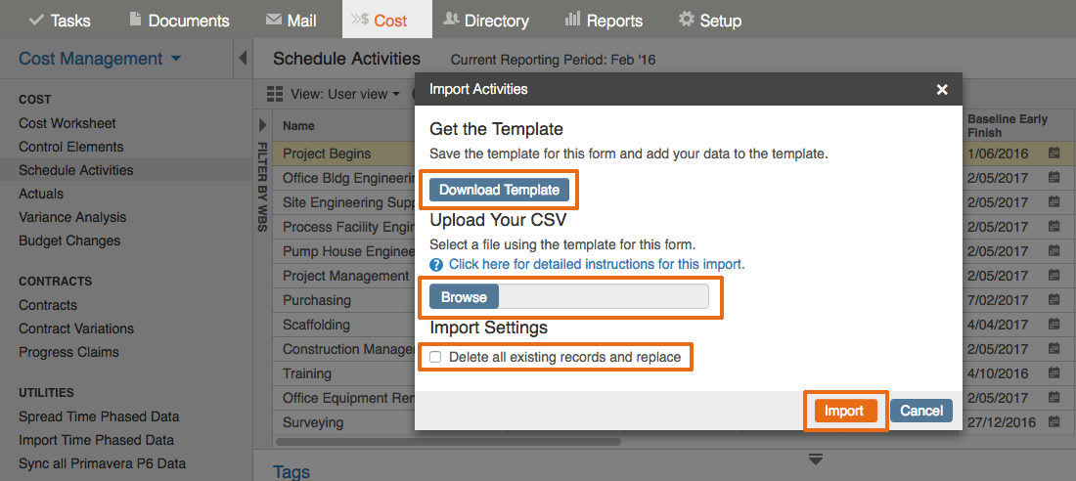Screen dimensions: 1076x481
Task: Close the Import Activities dialog
Action: 942,89
